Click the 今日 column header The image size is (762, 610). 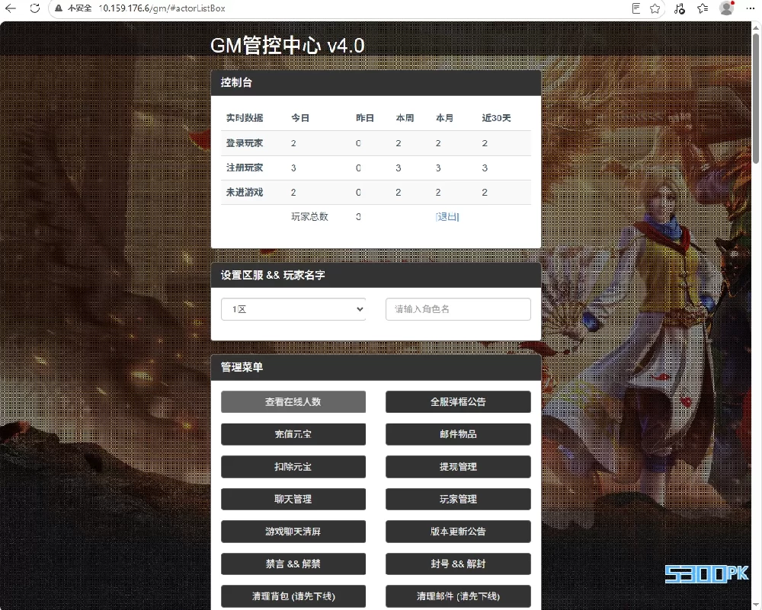tap(300, 118)
